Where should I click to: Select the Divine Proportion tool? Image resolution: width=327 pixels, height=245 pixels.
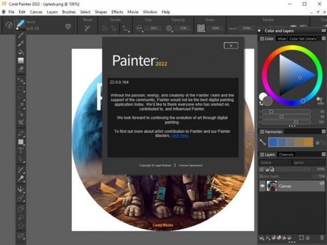coord(21,198)
